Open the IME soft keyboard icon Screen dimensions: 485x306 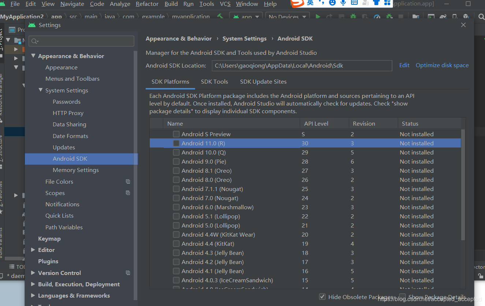coord(354,3)
